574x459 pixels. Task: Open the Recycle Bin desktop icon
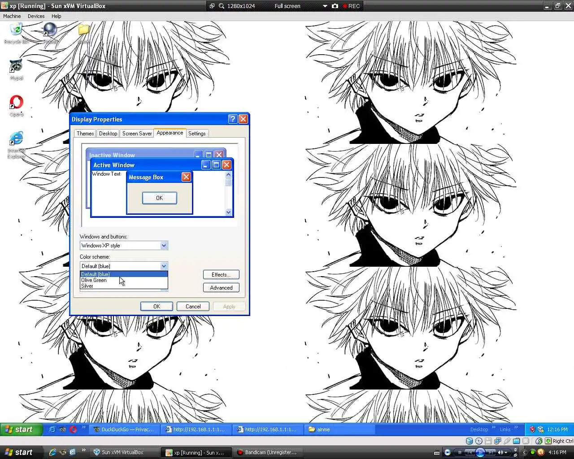(16, 34)
